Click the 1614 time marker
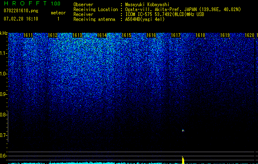 [102, 35]
